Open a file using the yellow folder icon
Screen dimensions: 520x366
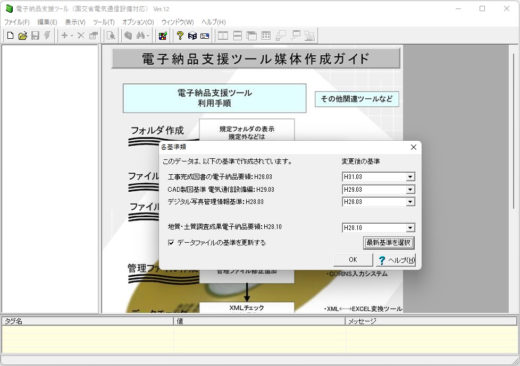tap(22, 36)
